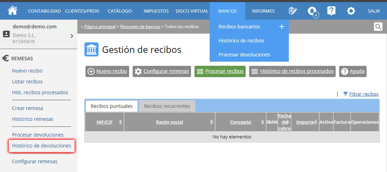The height and width of the screenshot is (172, 387).
Task: Expand the Demo S.L. company chevron
Action: pos(71,36)
